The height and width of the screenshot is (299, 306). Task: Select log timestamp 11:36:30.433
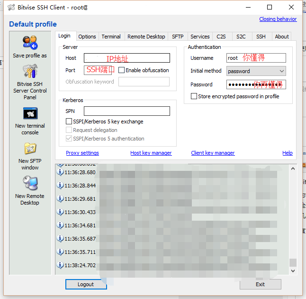point(80,212)
